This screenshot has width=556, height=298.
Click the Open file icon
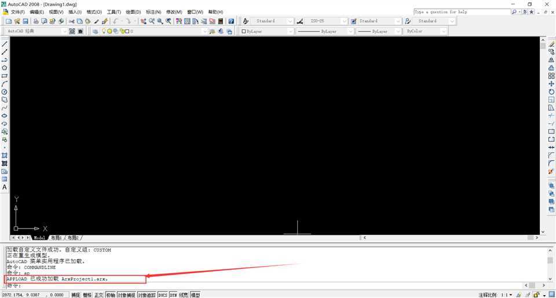[17, 21]
